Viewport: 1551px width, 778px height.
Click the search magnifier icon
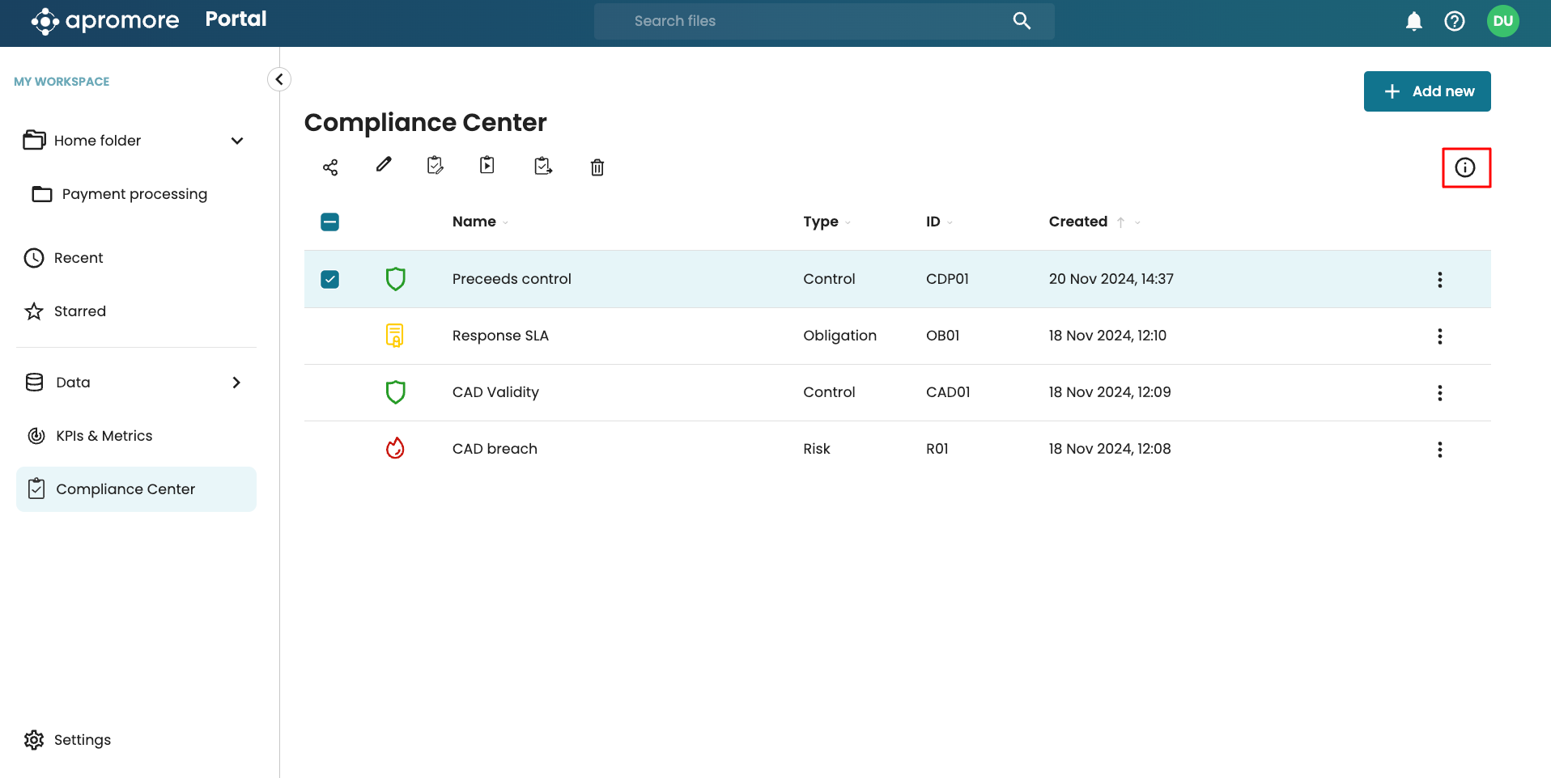pyautogui.click(x=1022, y=21)
